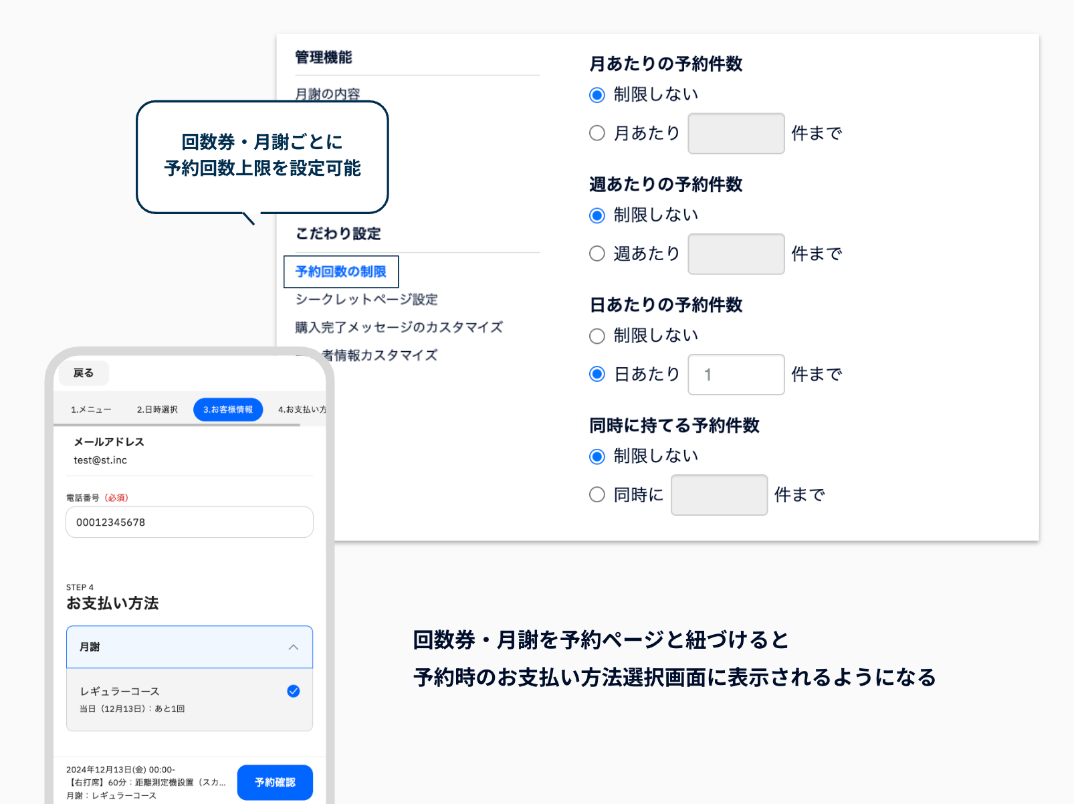The height and width of the screenshot is (804, 1074).
Task: Select the 日あたり limit radio button
Action: 597,374
